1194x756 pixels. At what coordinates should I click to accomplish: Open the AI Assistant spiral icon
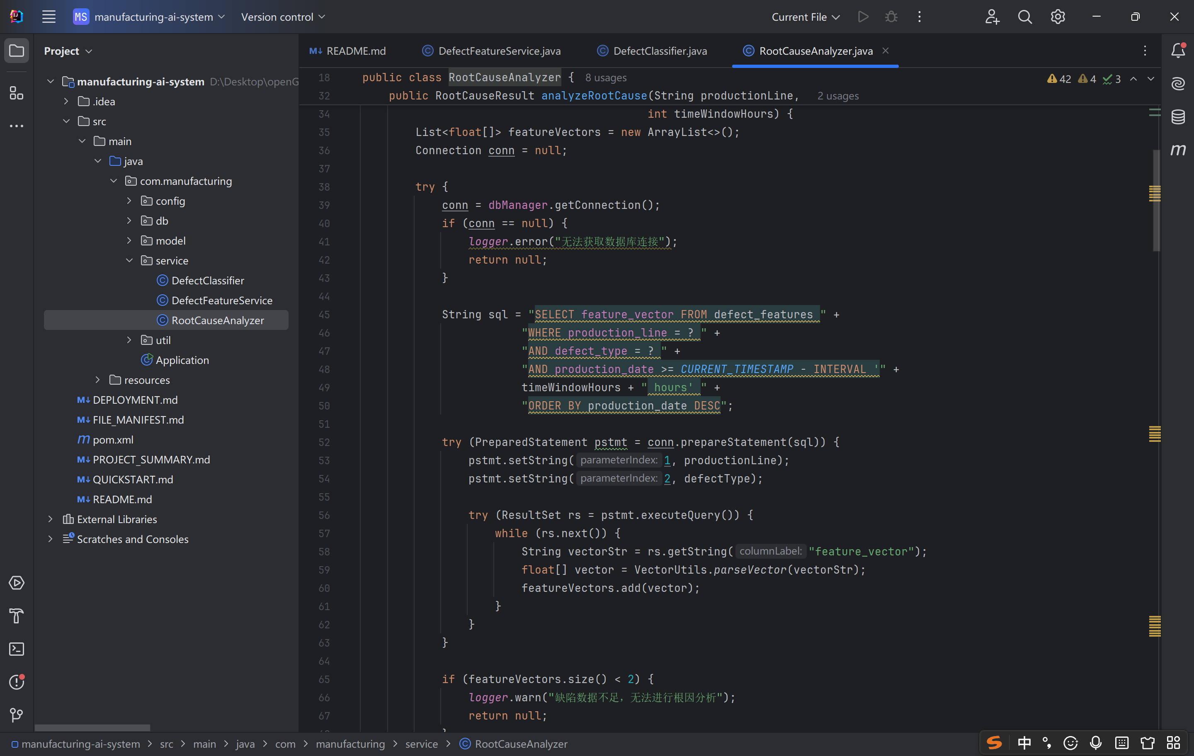click(x=1178, y=83)
